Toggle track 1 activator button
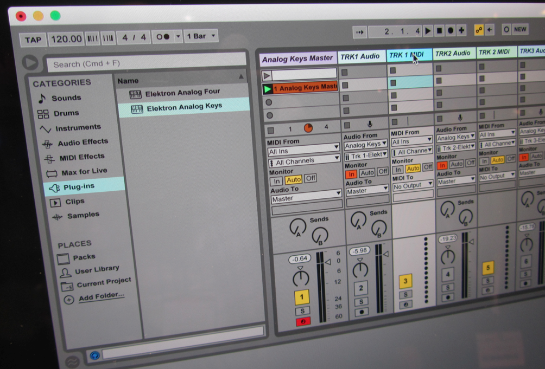The image size is (545, 369). coord(301,296)
